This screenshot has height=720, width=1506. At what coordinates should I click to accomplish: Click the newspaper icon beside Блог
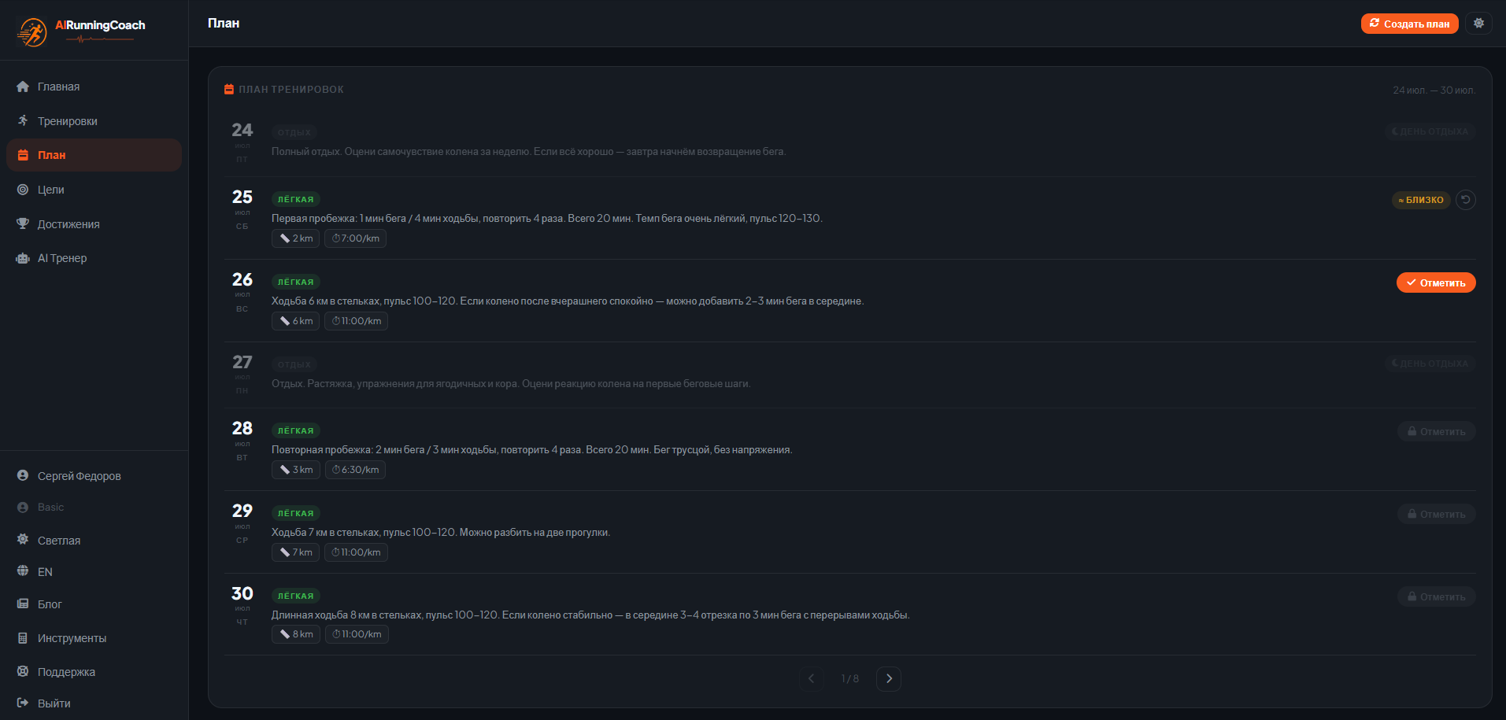tap(23, 604)
